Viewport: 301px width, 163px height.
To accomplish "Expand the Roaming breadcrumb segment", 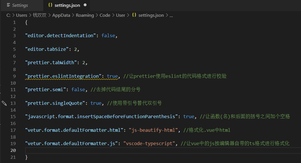I will click(x=85, y=15).
